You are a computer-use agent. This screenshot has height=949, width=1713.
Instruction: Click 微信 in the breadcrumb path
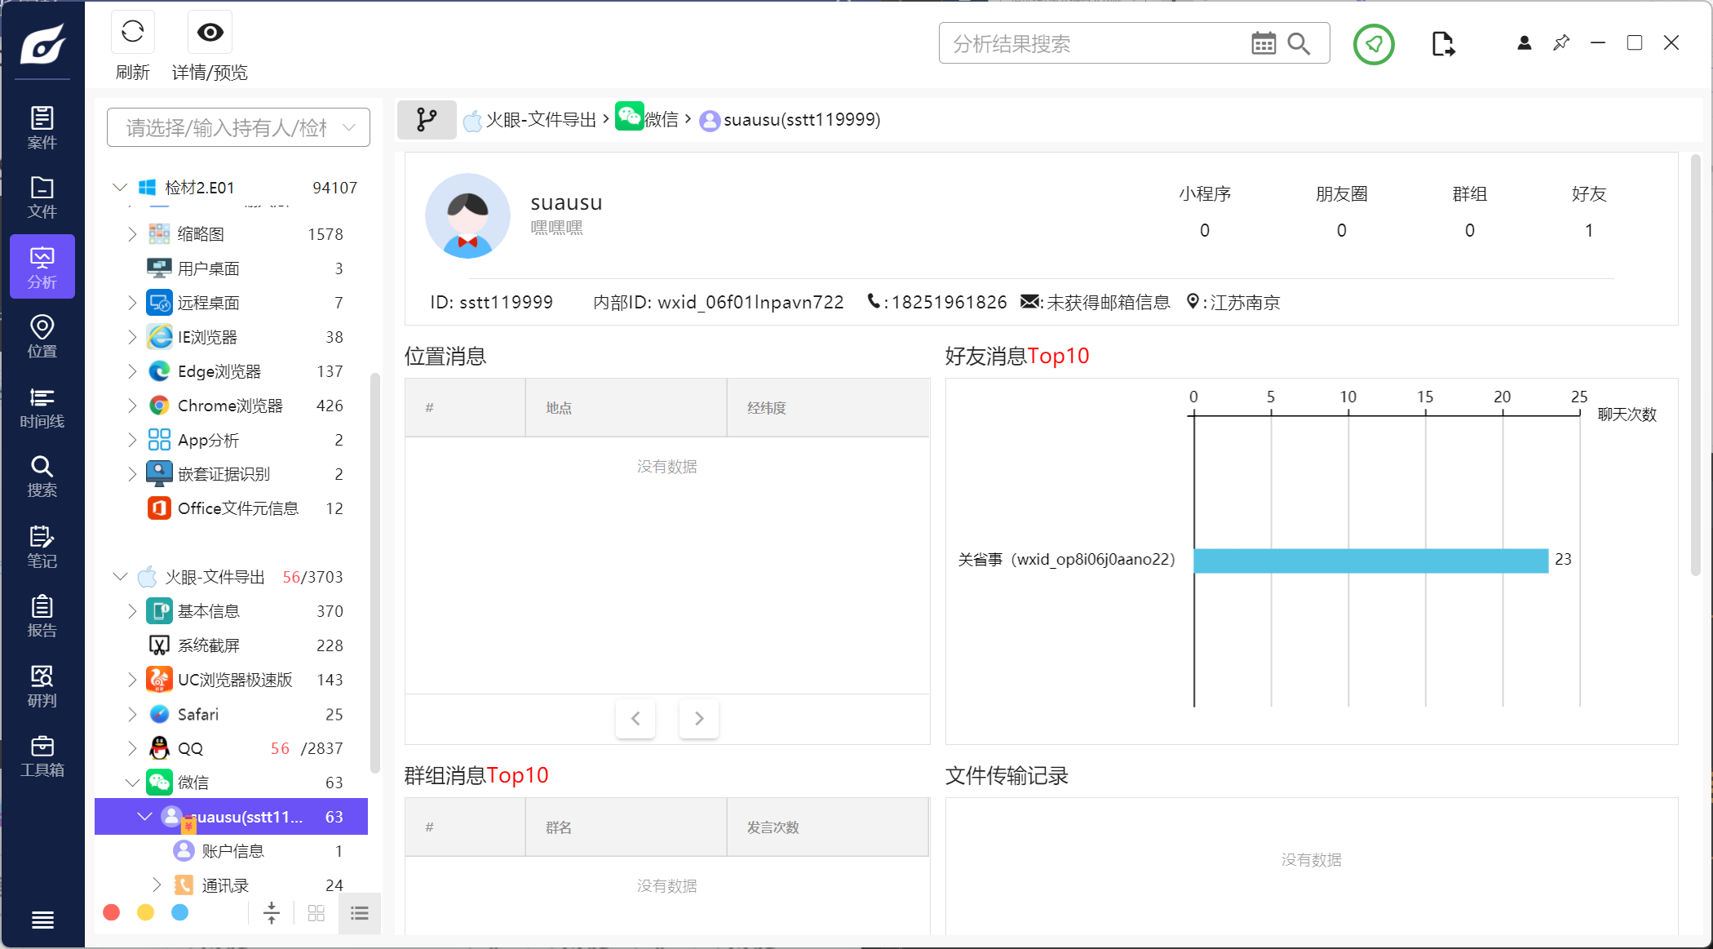click(x=661, y=120)
